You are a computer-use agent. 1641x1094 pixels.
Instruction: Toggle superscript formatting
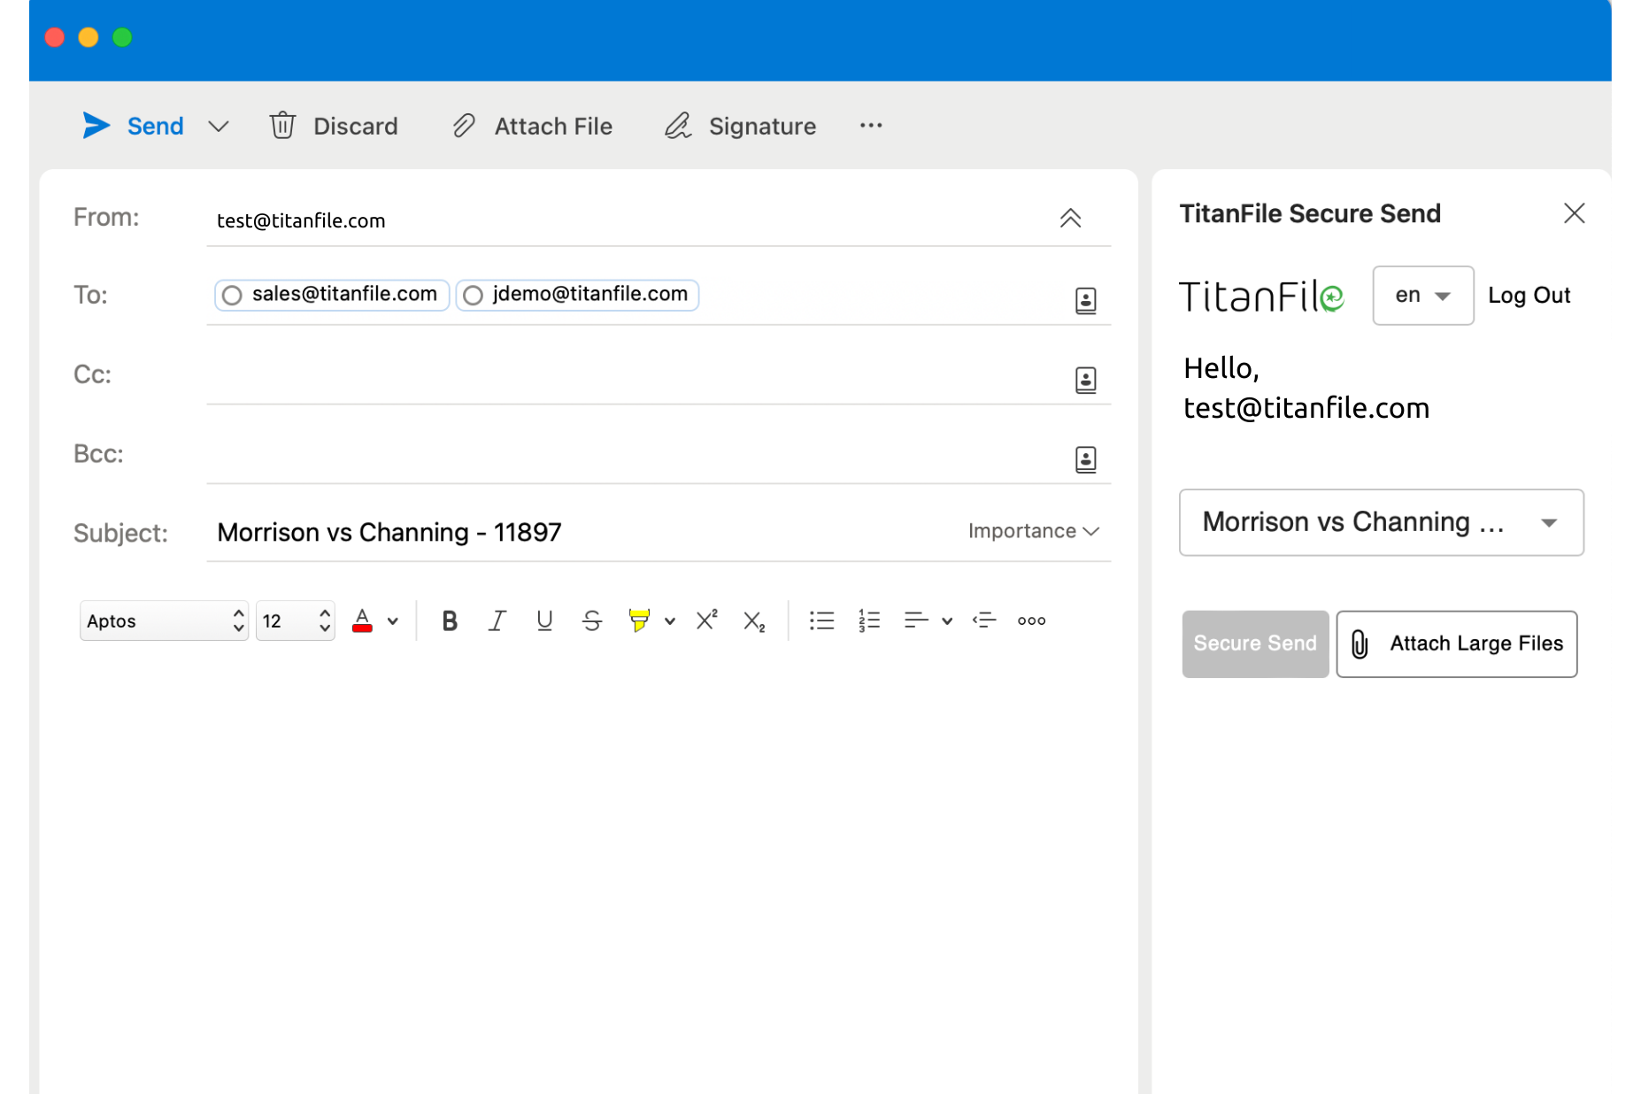706,620
